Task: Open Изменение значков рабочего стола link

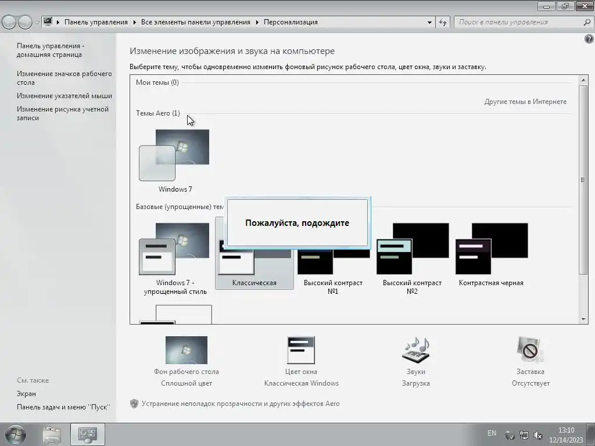Action: click(64, 78)
